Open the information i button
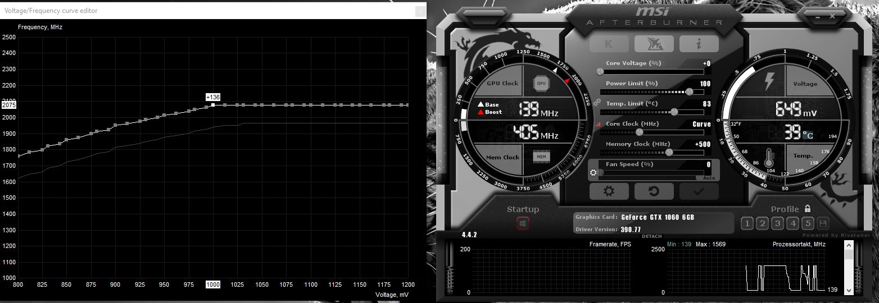The image size is (879, 303). pyautogui.click(x=699, y=44)
